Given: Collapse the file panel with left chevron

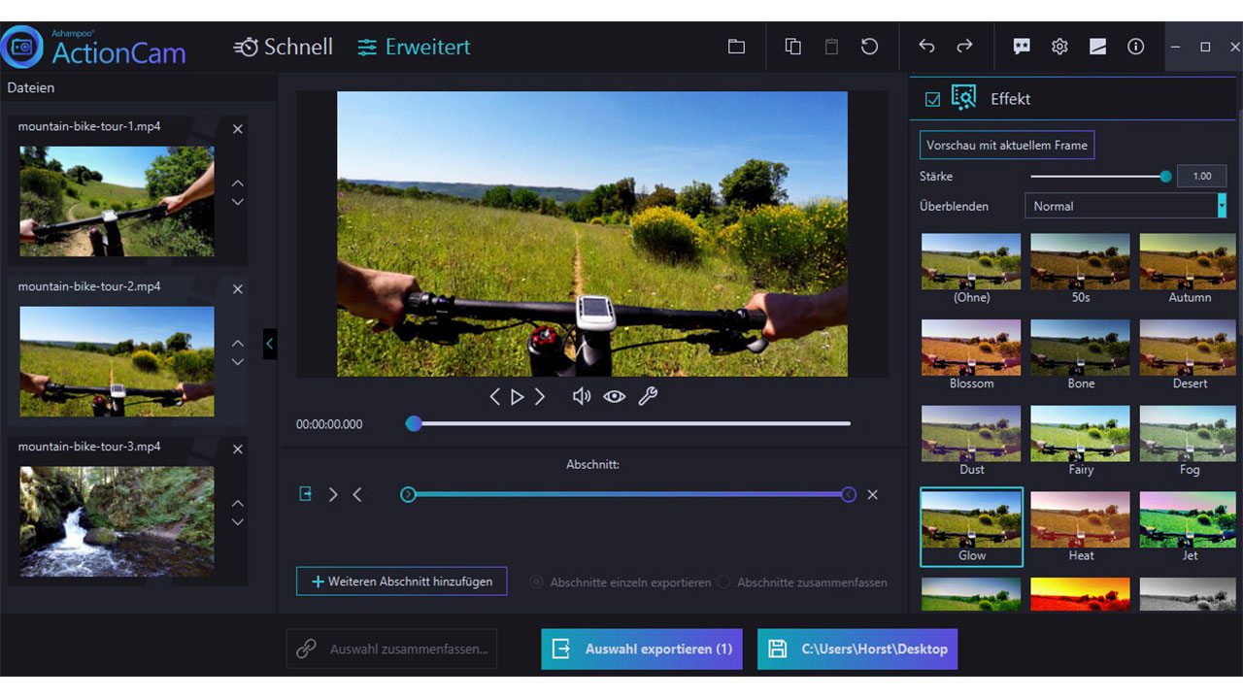Looking at the screenshot, I should click(x=270, y=344).
